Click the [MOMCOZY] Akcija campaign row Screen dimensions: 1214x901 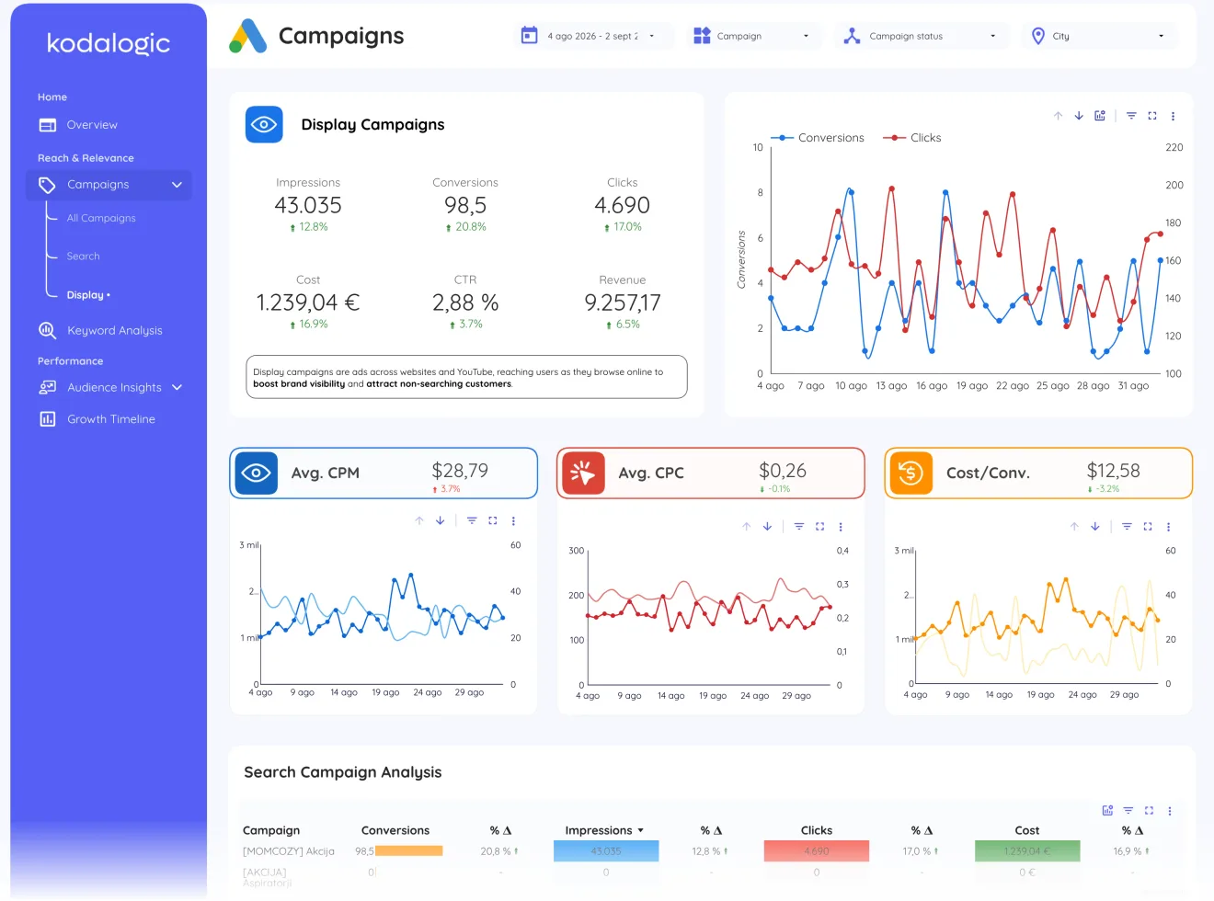pos(289,851)
